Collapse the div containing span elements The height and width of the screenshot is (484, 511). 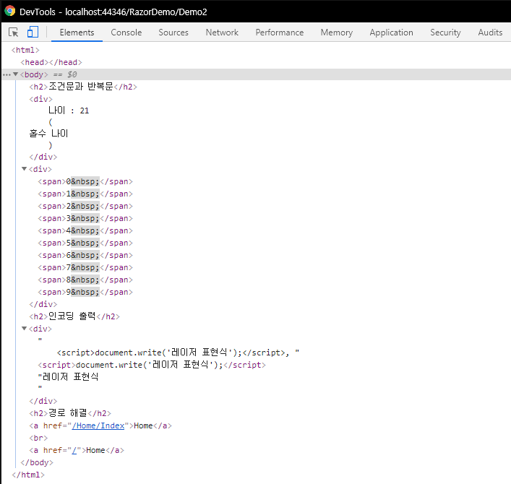(x=24, y=169)
